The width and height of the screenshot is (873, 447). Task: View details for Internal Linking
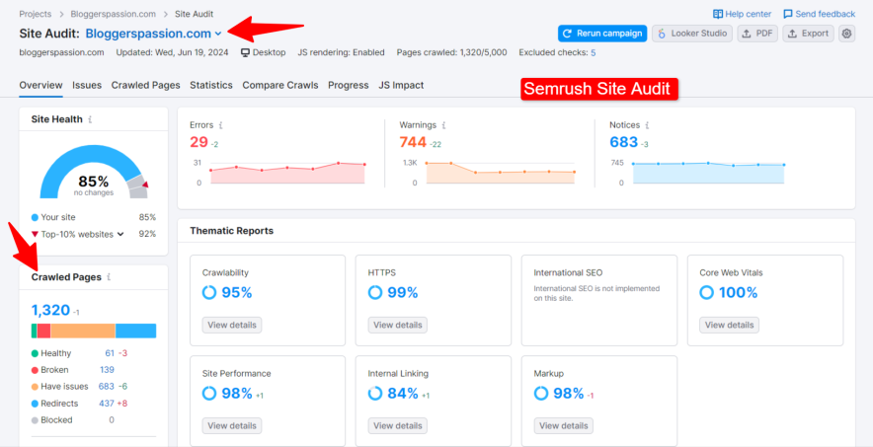(x=398, y=426)
